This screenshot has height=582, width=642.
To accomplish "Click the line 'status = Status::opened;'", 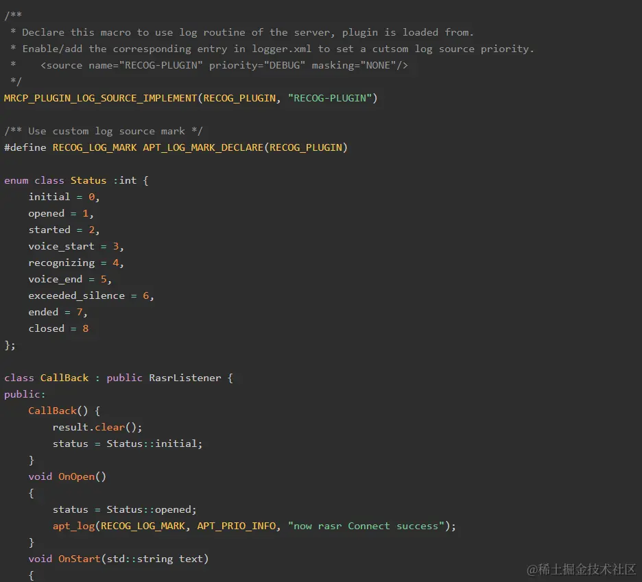I will point(124,509).
